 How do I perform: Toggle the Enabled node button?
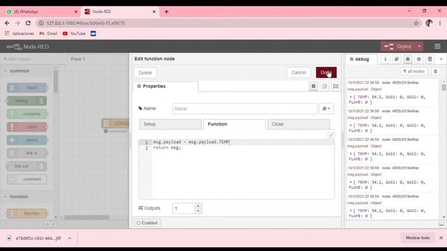[x=147, y=223]
